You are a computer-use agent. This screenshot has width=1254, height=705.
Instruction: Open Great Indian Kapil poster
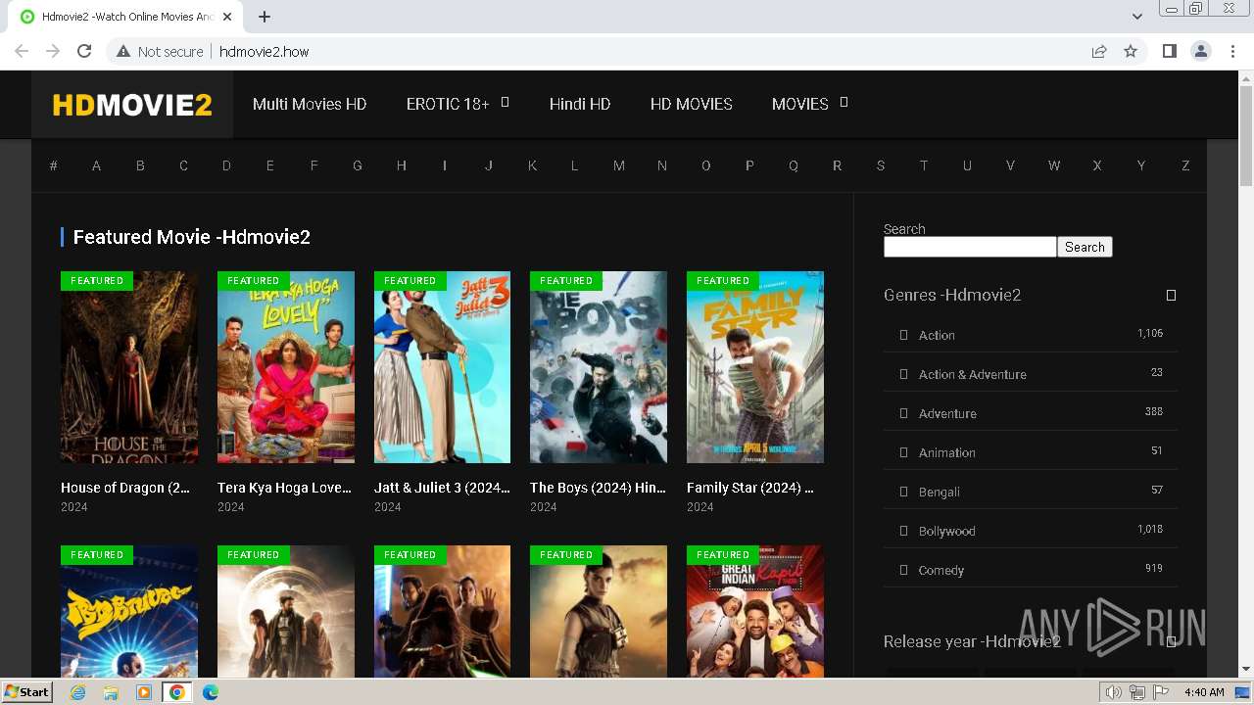(755, 612)
